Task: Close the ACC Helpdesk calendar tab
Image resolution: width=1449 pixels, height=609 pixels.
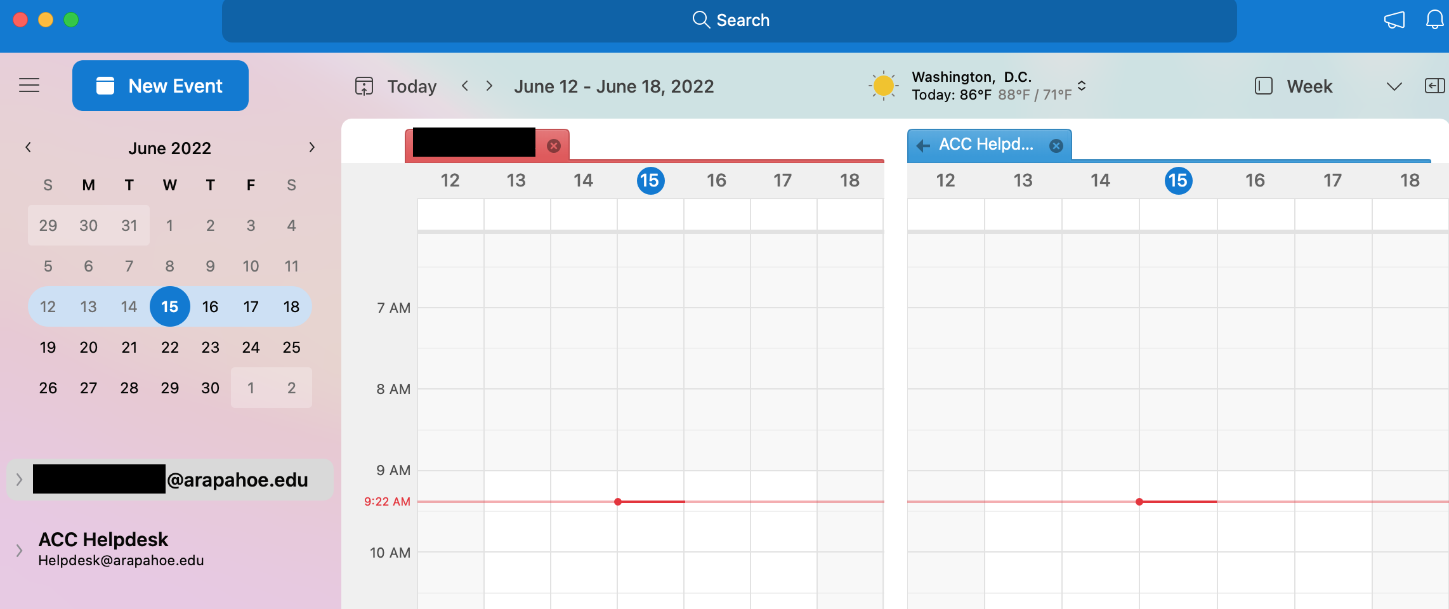Action: 1056,146
